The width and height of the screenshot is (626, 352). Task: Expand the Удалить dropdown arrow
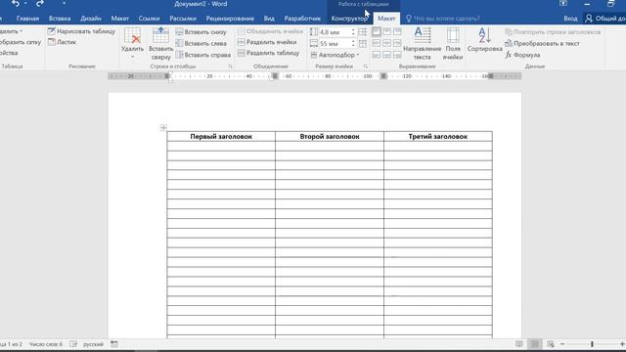(133, 57)
